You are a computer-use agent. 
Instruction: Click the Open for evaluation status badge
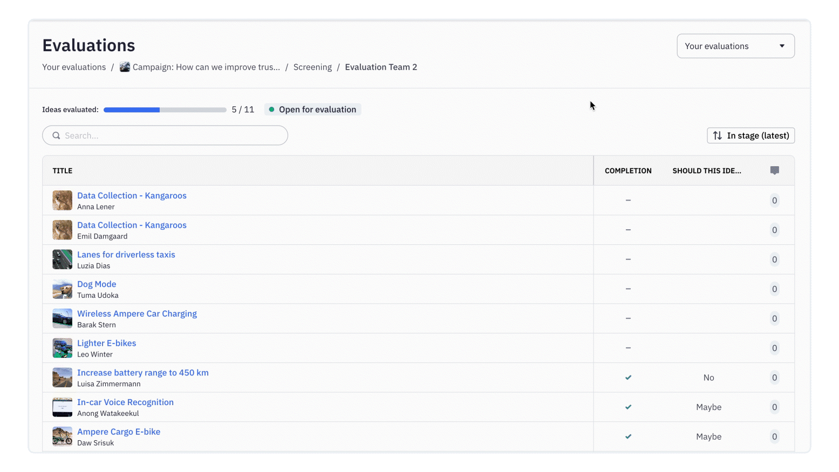[313, 110]
